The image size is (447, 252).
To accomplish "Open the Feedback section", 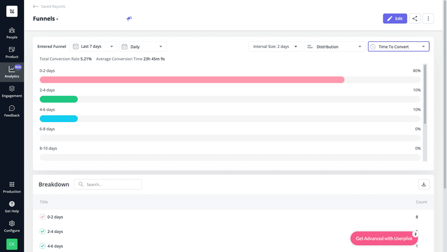I will [12, 111].
